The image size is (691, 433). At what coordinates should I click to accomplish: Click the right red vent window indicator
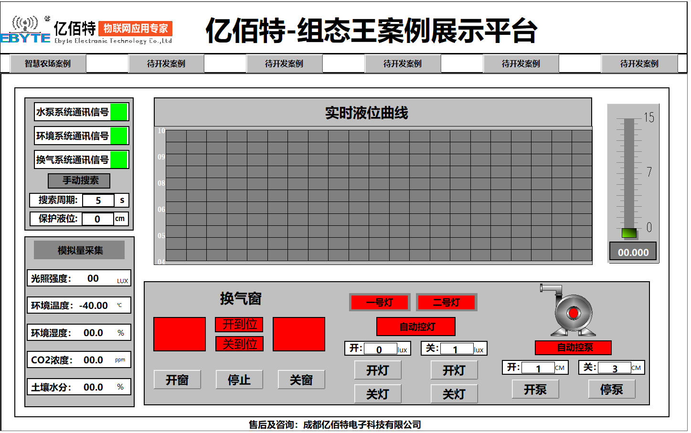[x=298, y=334]
